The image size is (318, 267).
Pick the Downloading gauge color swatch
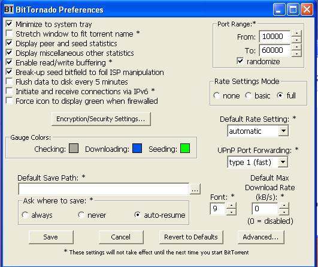pos(137,148)
